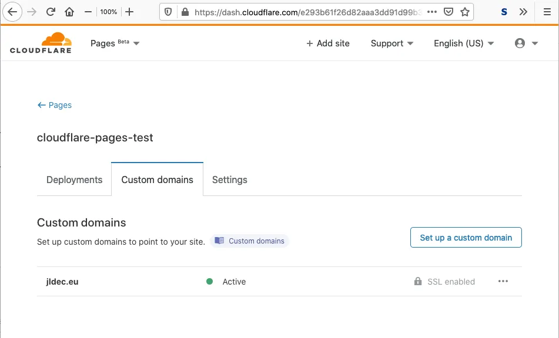Navigate back using the Pages link
This screenshot has height=338, width=559.
pos(54,105)
